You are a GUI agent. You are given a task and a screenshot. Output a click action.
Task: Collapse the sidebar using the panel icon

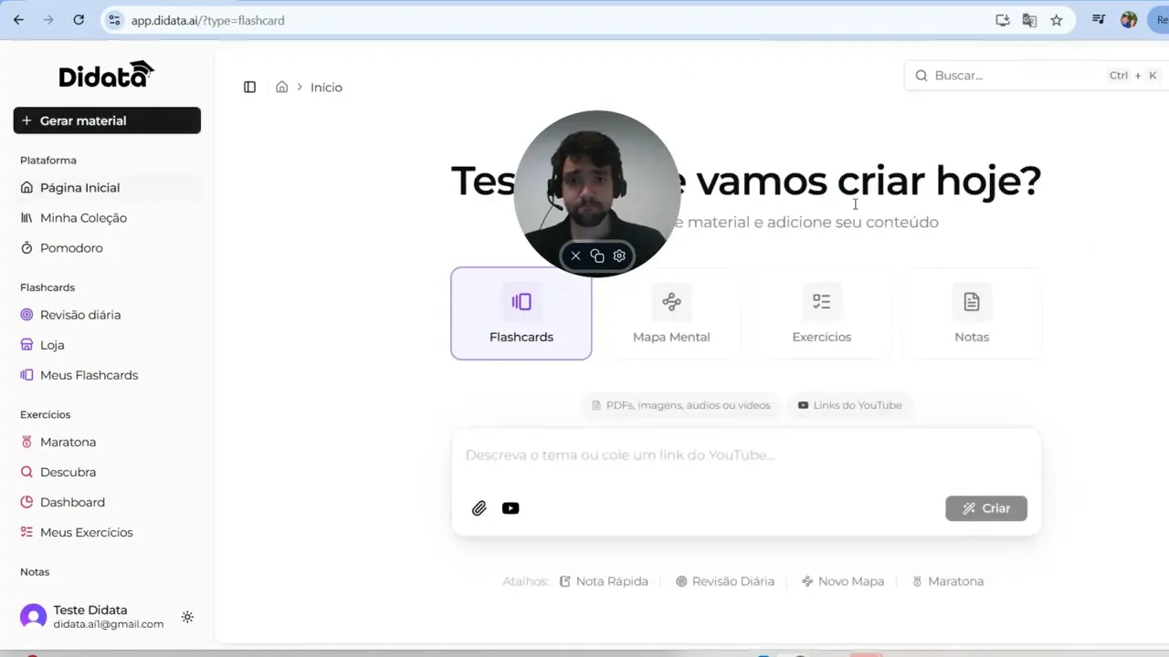tap(249, 87)
